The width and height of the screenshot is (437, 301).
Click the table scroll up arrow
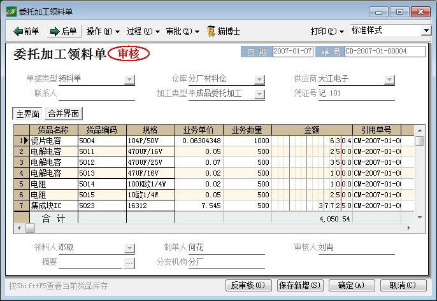420,130
